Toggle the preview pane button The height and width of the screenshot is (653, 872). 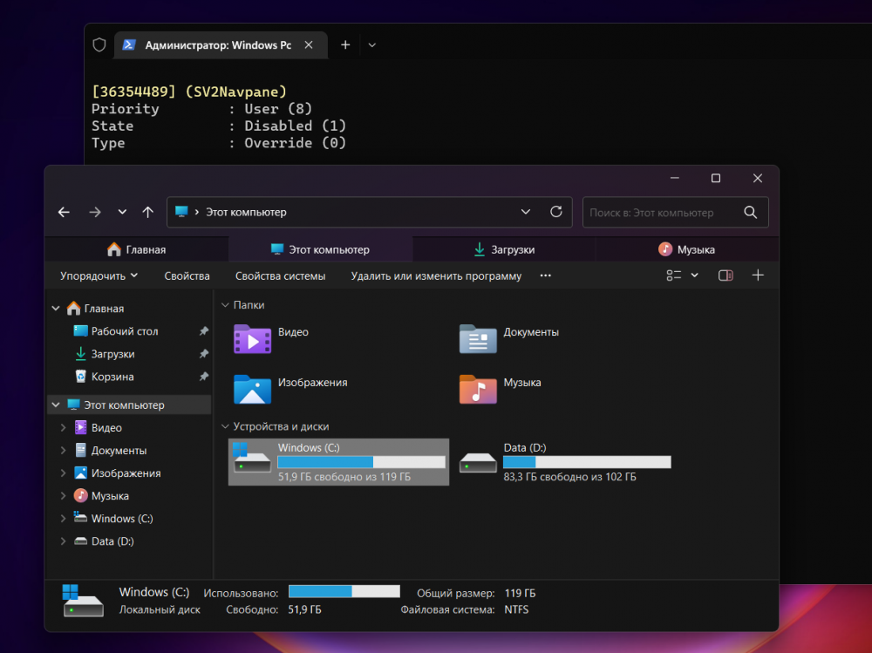click(726, 275)
